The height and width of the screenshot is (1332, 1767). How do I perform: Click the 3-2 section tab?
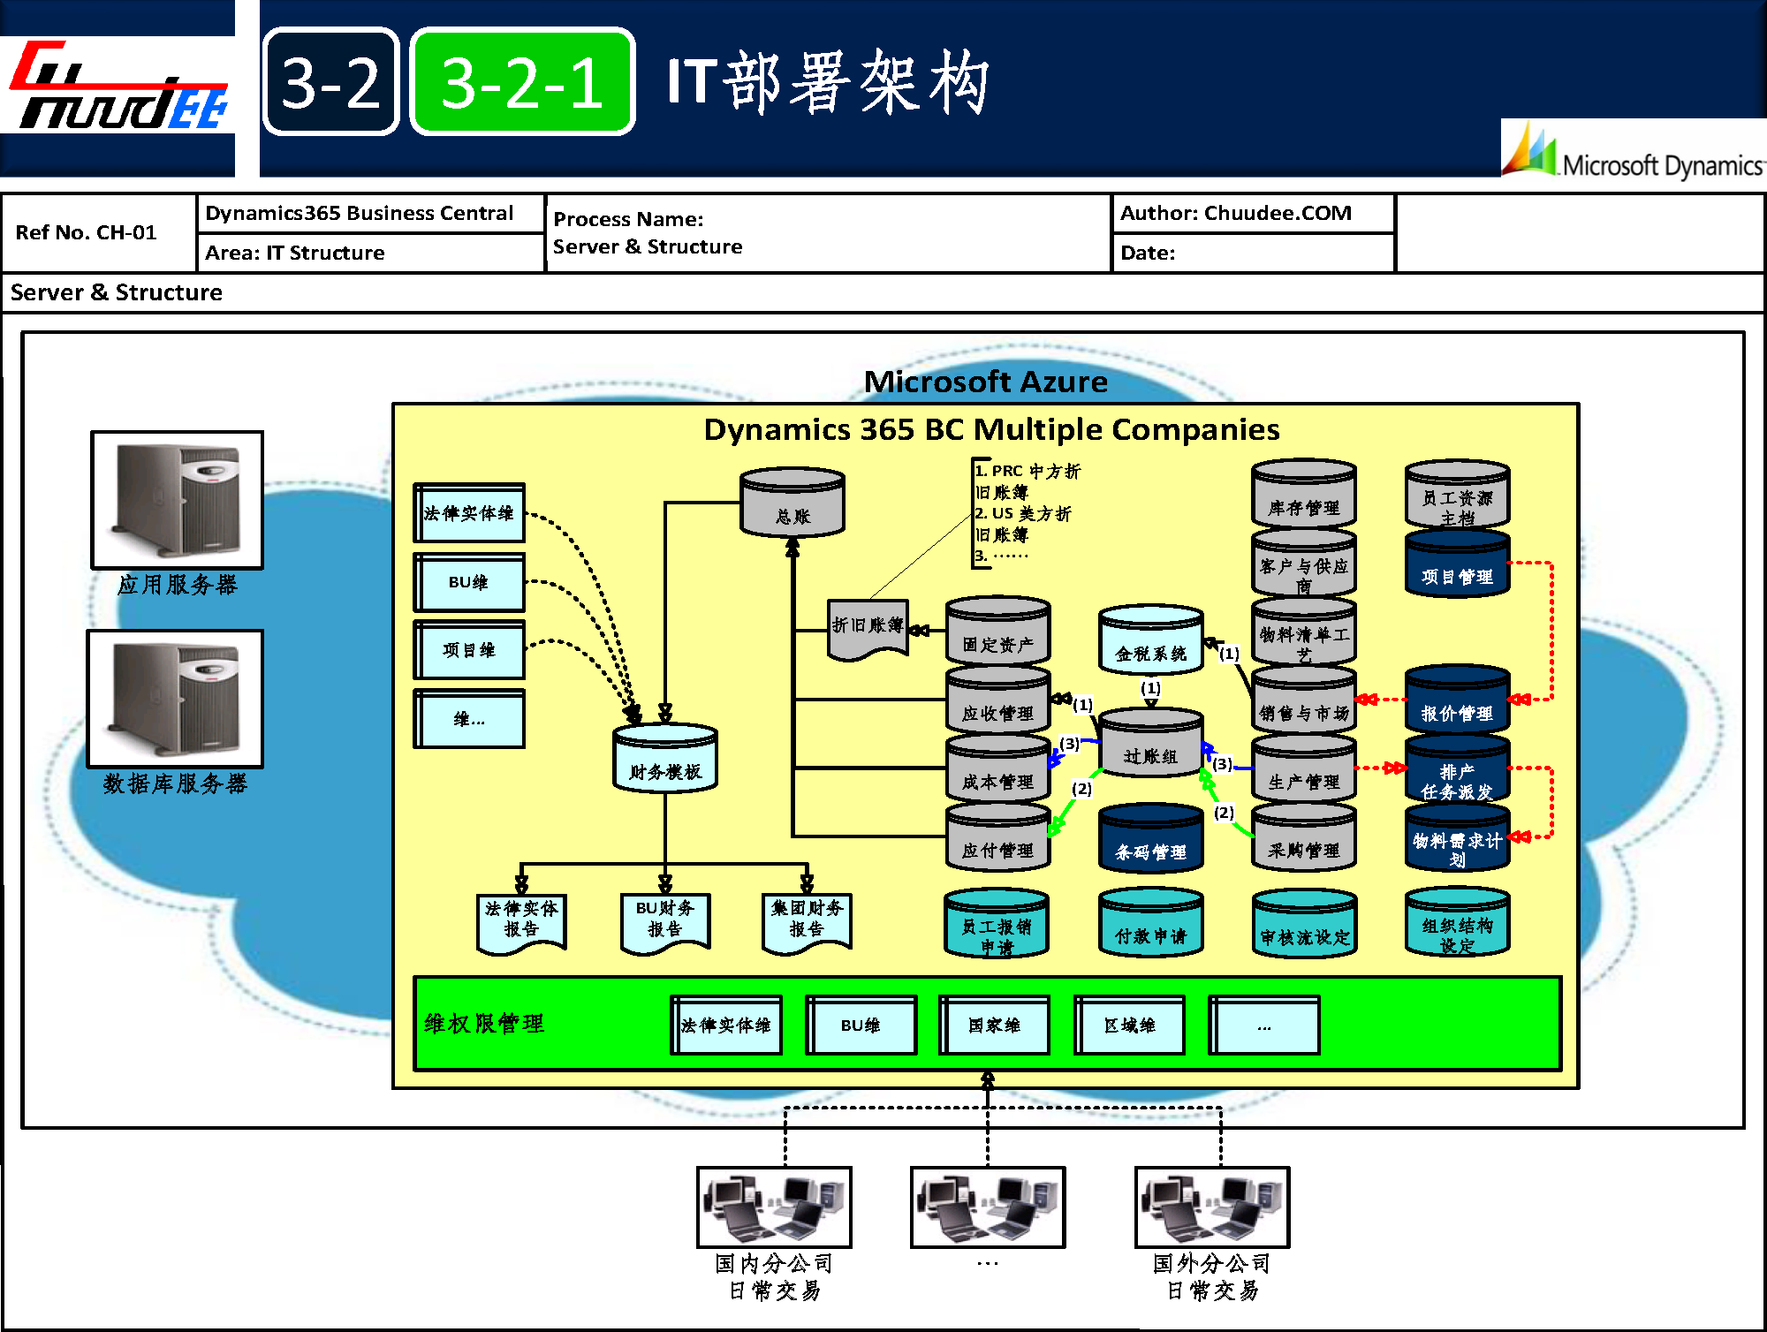331,82
